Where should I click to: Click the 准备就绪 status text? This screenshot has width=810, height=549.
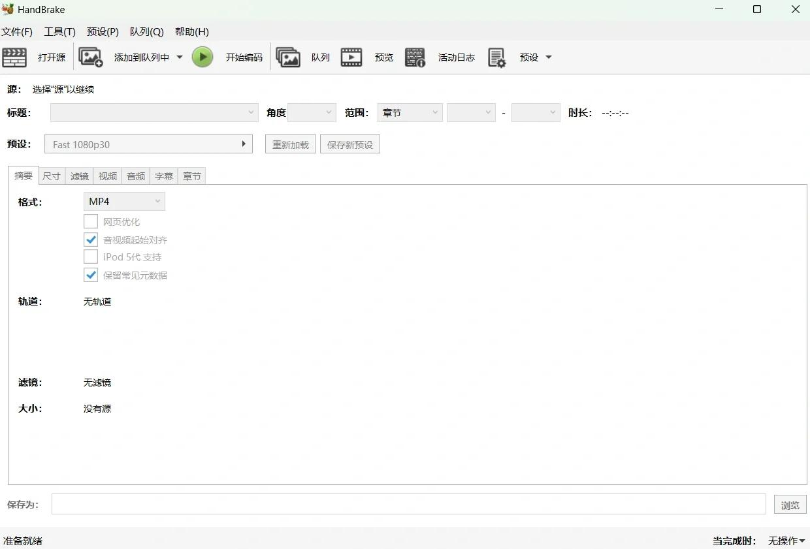pos(23,541)
